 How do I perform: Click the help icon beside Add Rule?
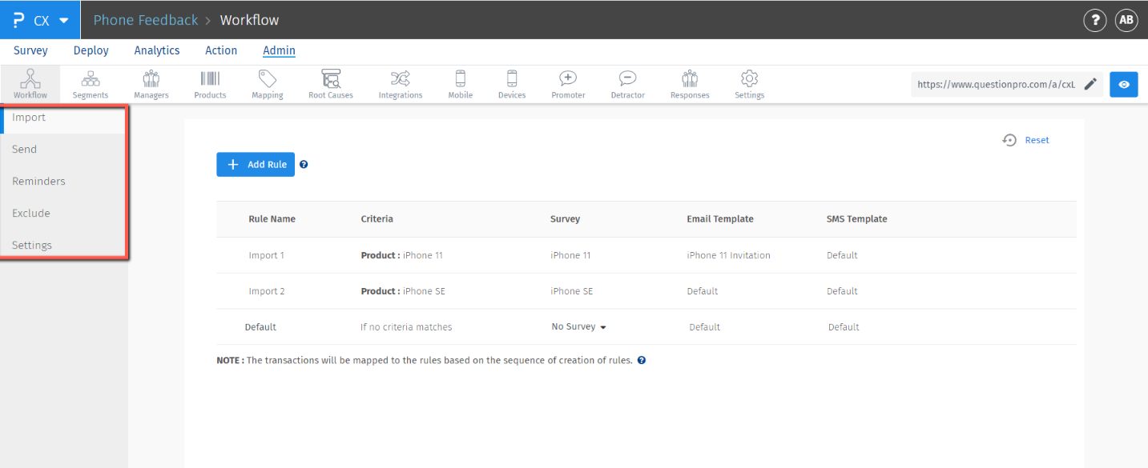pyautogui.click(x=304, y=165)
